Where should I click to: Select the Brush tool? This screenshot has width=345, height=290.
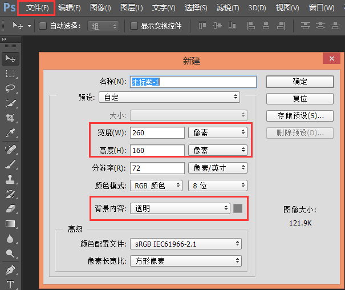click(x=10, y=164)
